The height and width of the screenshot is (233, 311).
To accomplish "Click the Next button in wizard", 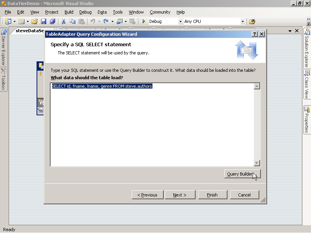I will click(180, 195).
